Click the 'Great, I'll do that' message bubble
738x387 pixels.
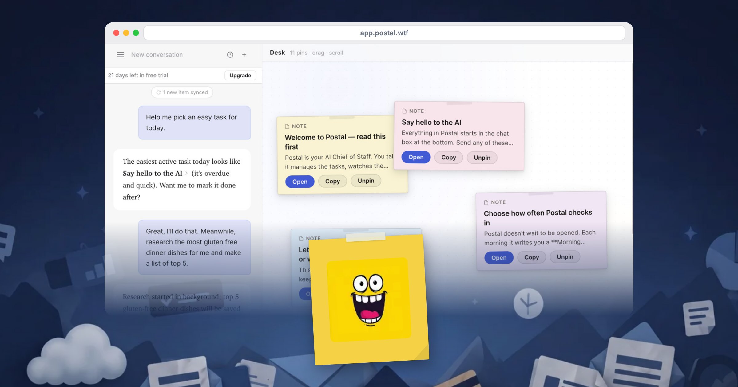(x=194, y=247)
